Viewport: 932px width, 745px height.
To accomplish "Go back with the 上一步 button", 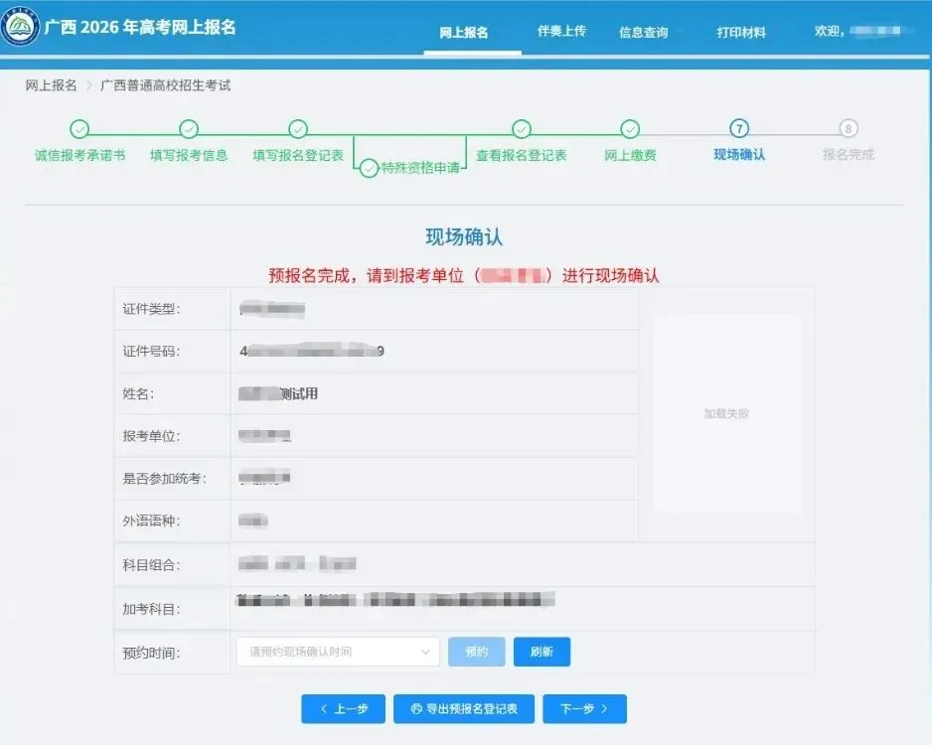I will pos(343,709).
